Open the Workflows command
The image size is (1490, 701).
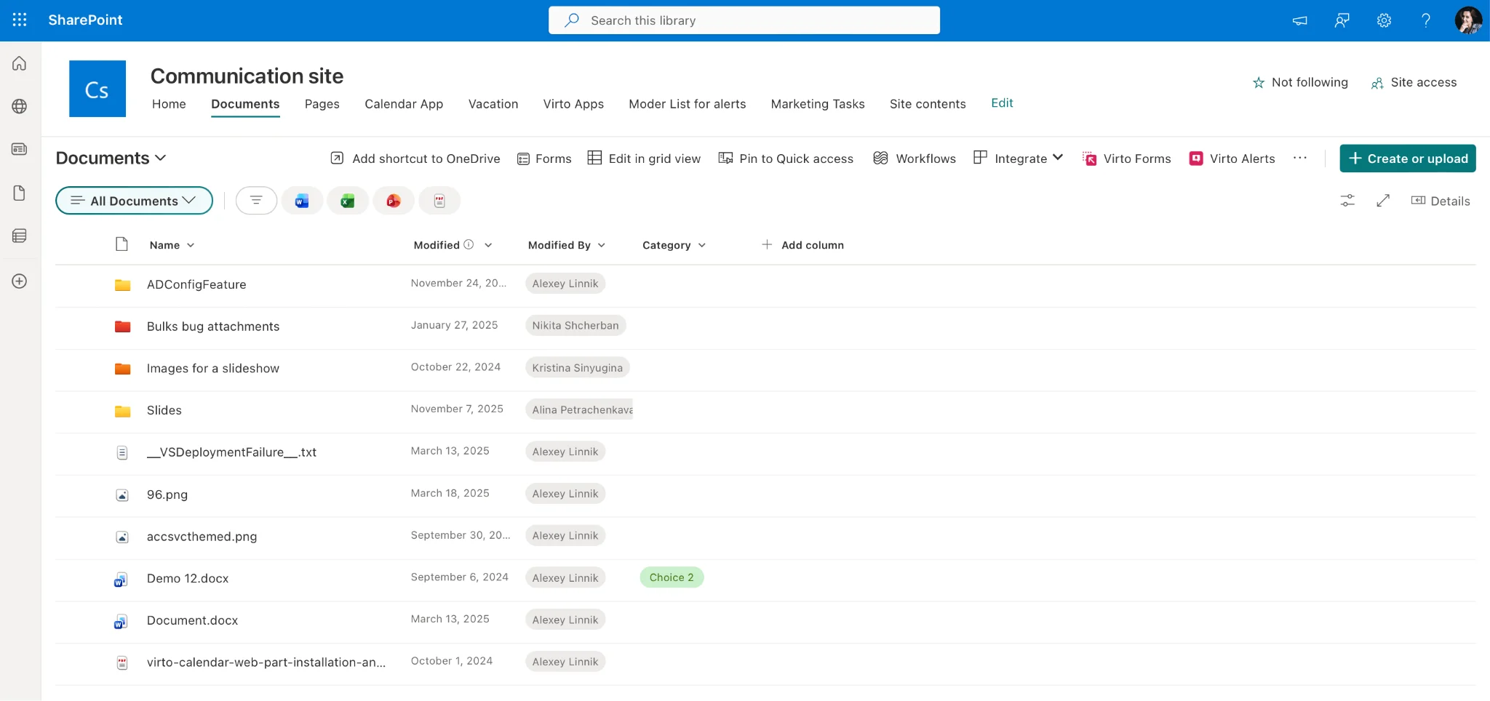click(x=915, y=159)
